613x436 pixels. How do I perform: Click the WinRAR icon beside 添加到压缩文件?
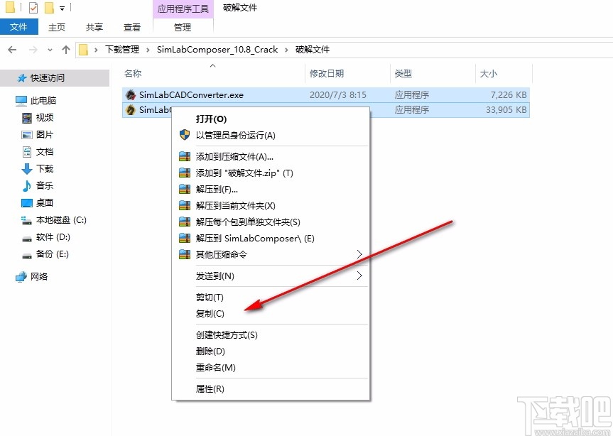click(x=185, y=156)
